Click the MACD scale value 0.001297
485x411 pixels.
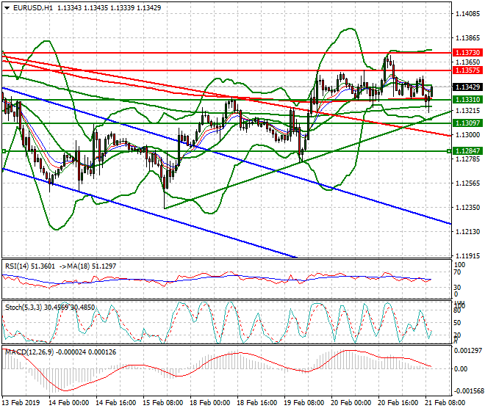click(468, 351)
